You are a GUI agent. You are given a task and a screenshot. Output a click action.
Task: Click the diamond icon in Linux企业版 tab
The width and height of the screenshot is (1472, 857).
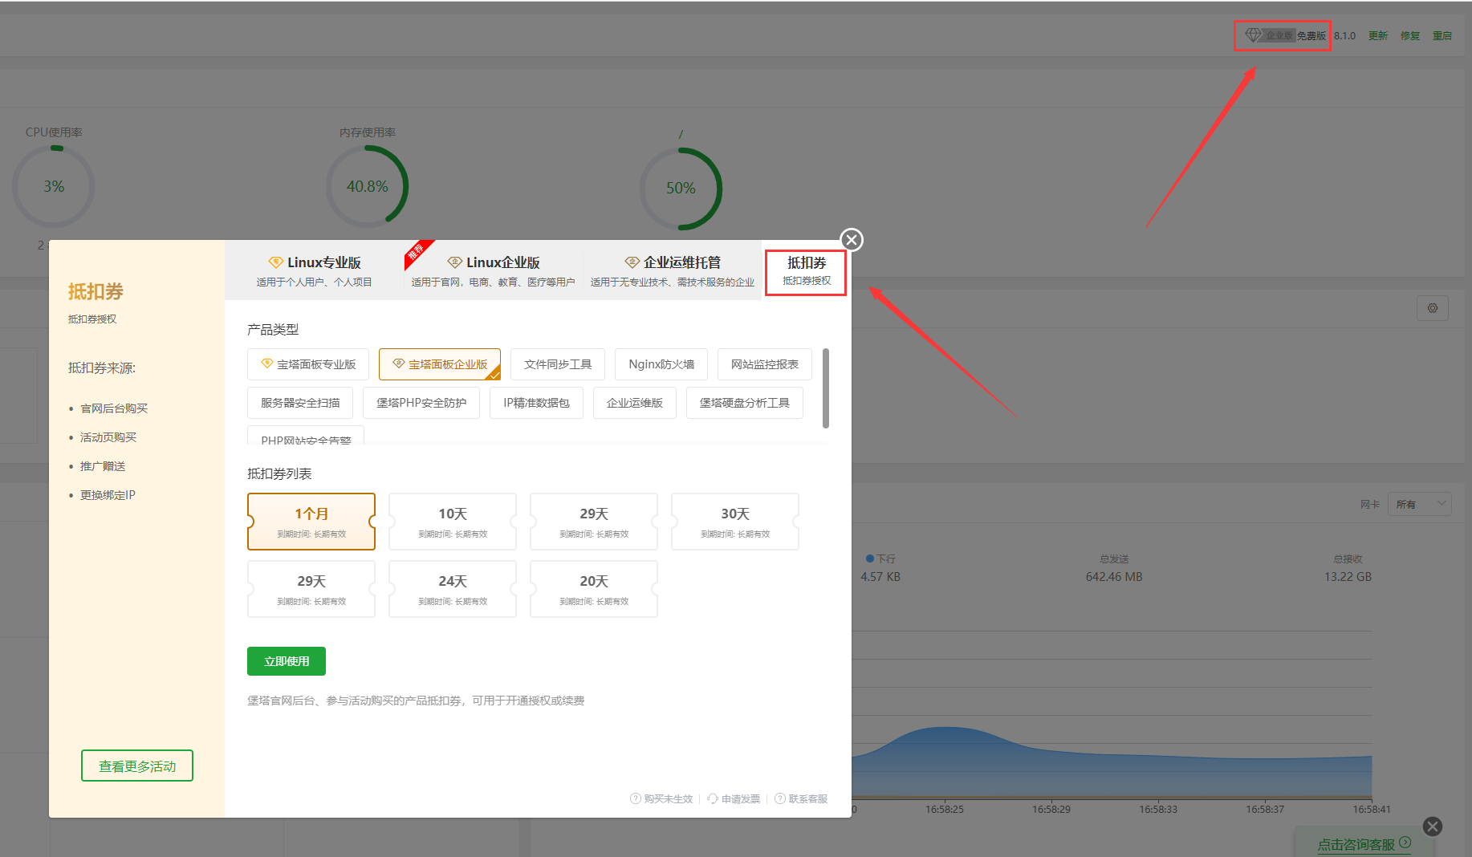coord(454,262)
